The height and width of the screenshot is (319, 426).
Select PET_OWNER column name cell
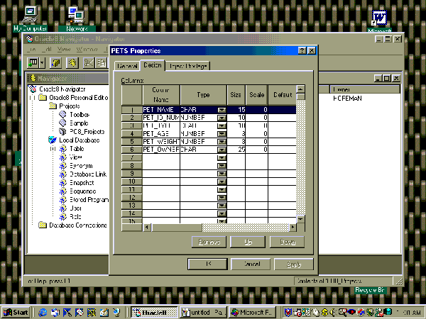tap(161, 150)
